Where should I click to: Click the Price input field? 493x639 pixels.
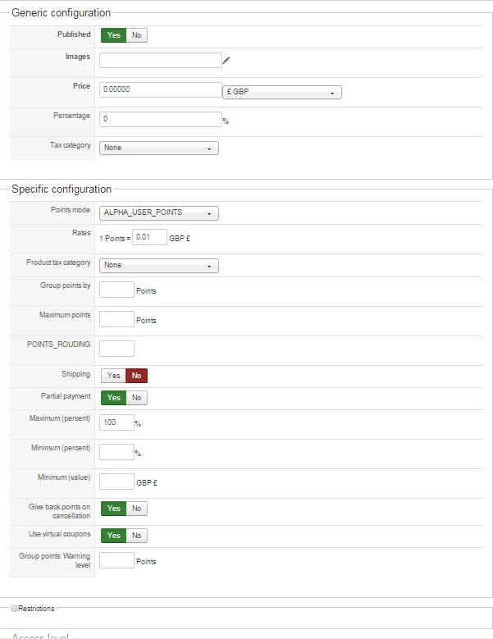pos(160,89)
